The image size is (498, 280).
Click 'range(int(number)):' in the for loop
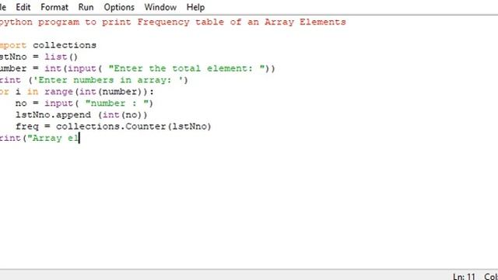click(x=99, y=92)
